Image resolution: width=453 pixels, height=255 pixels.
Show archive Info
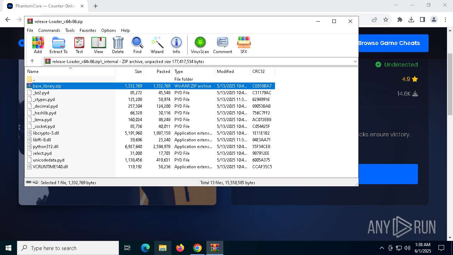tap(176, 45)
